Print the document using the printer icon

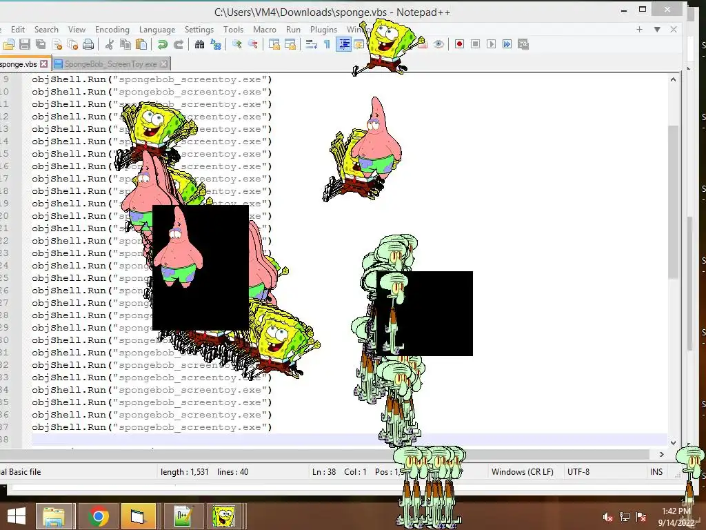pos(89,44)
